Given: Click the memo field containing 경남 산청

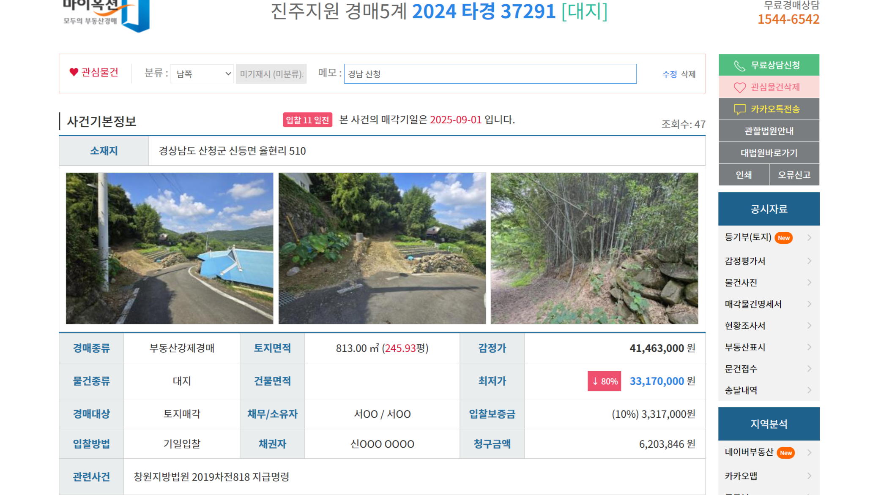Looking at the screenshot, I should 490,74.
